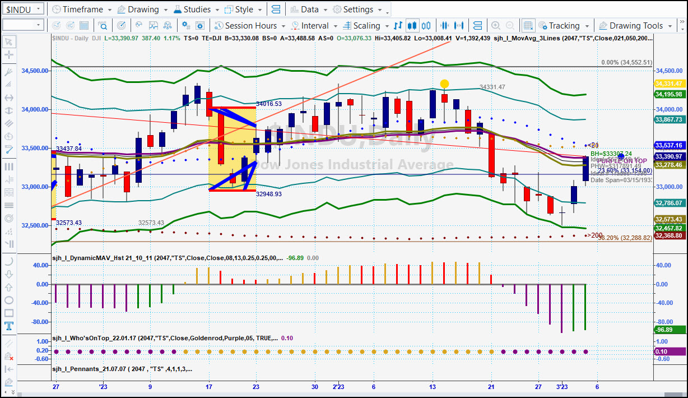Click window linking icon left of zoom
The width and height of the screenshot is (688, 398).
coord(477,25)
